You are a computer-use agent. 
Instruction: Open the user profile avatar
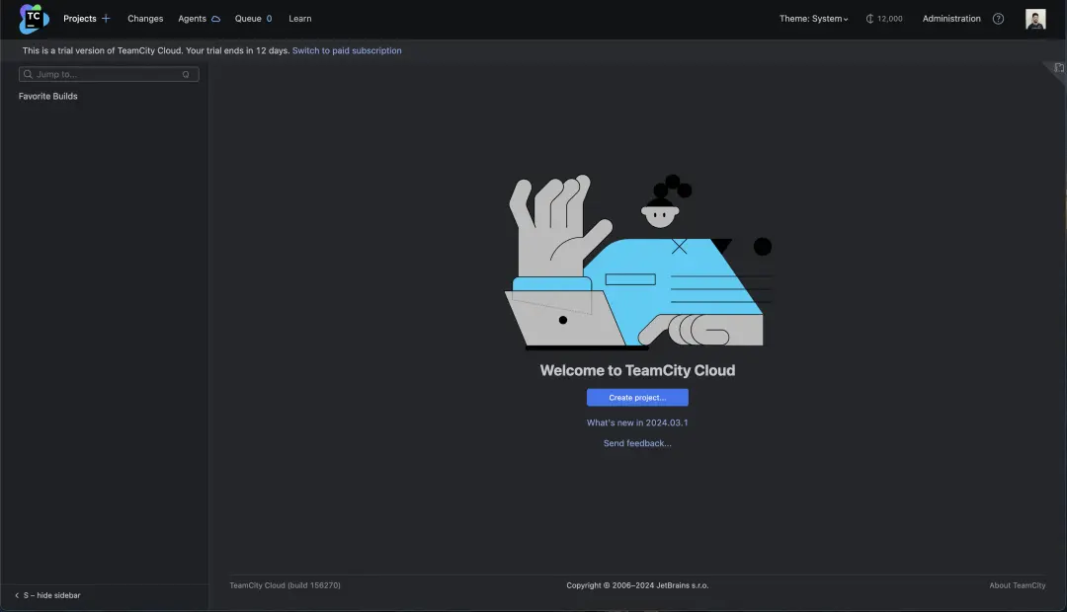[x=1034, y=18]
